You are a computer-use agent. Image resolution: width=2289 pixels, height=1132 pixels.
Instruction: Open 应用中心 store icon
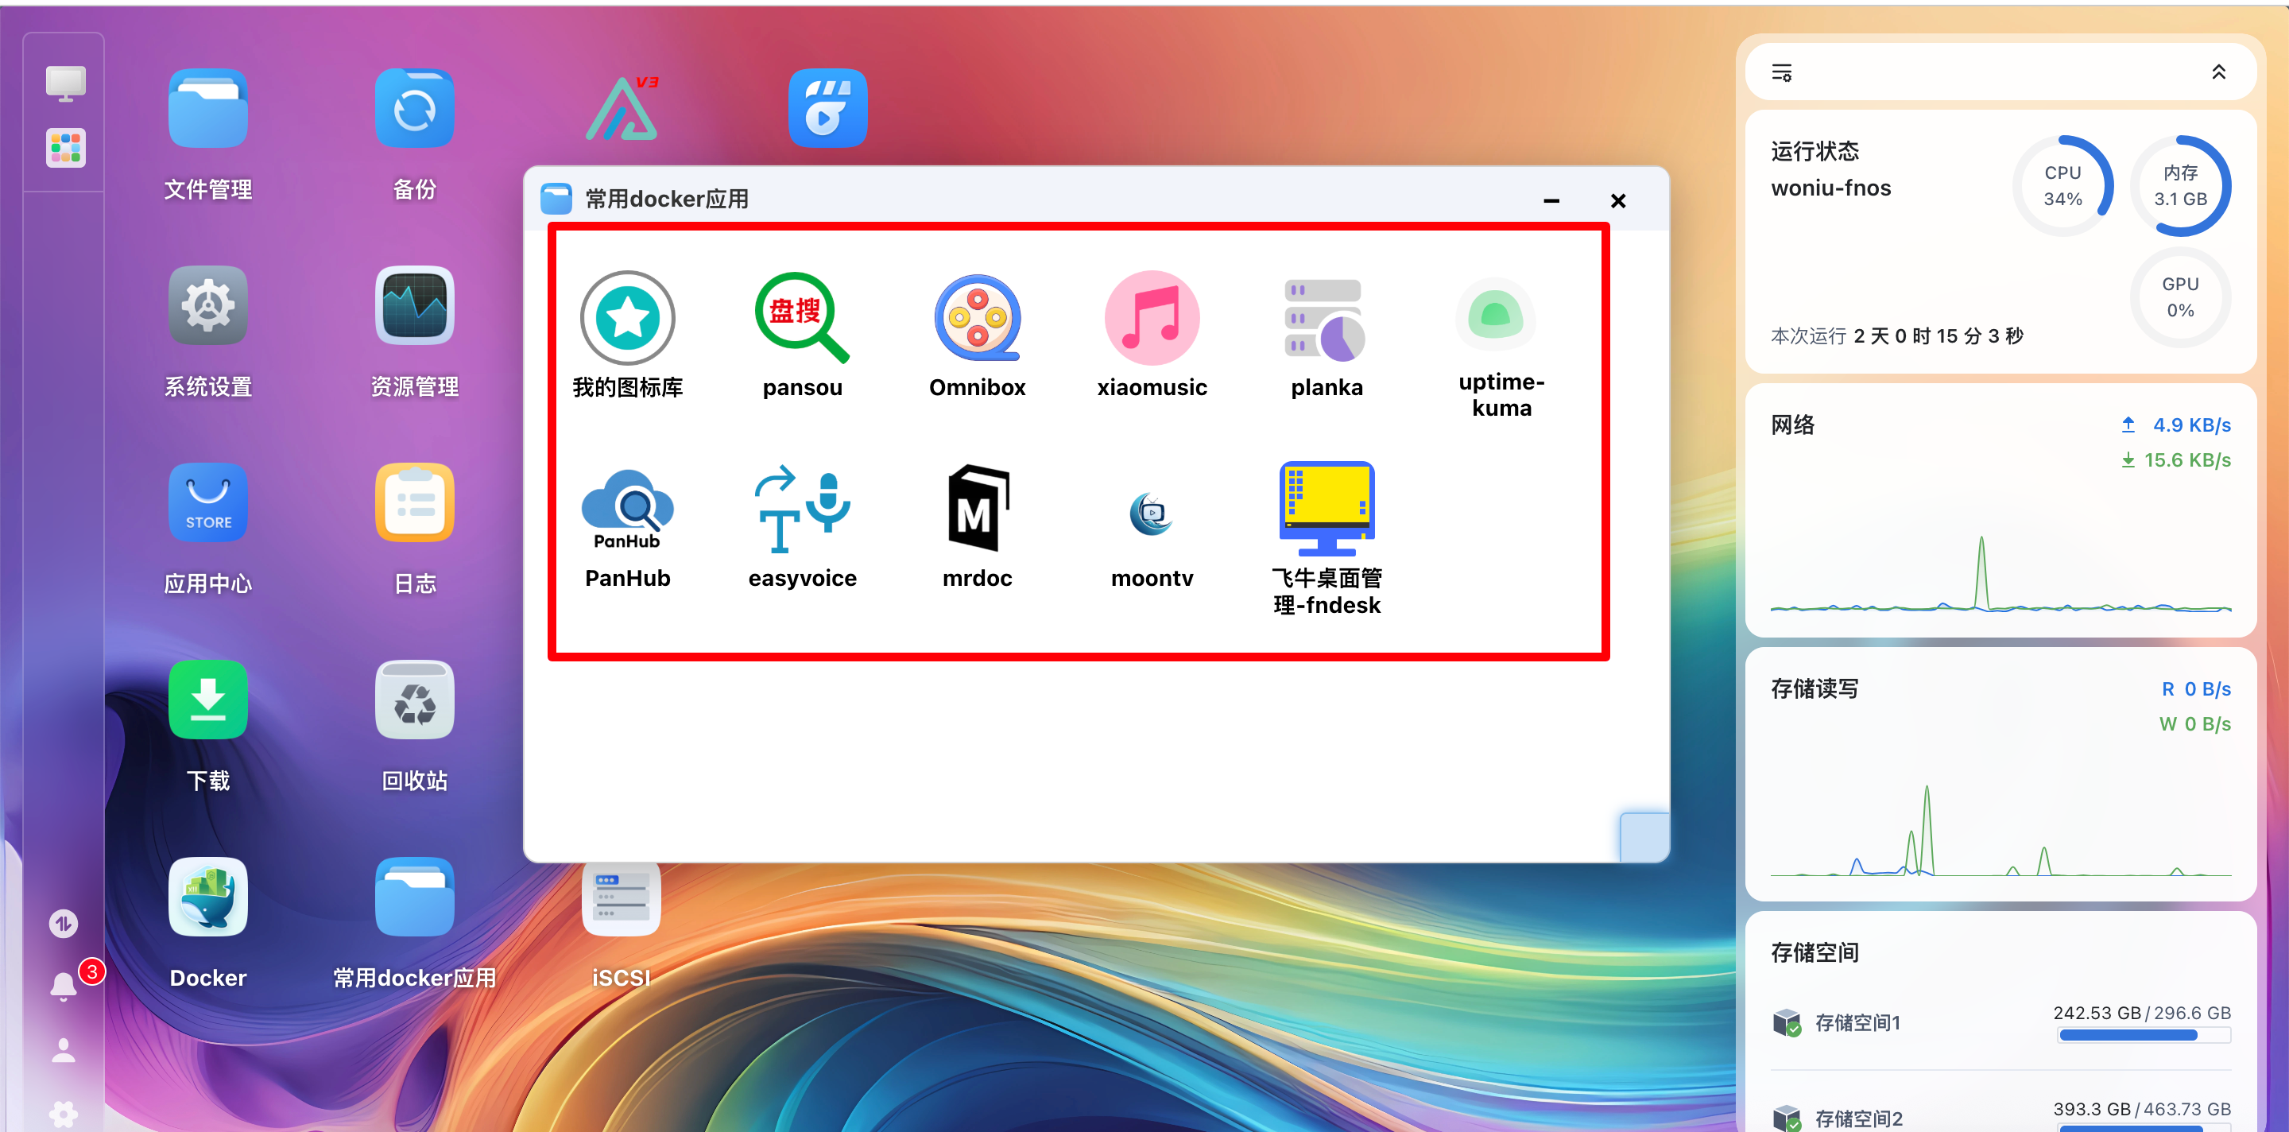(x=208, y=503)
